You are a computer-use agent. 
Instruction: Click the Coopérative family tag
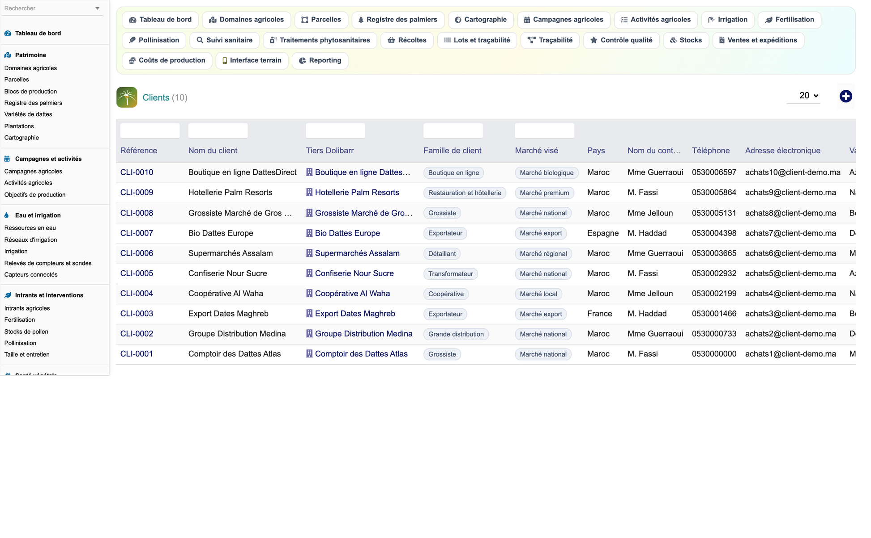[x=446, y=294]
